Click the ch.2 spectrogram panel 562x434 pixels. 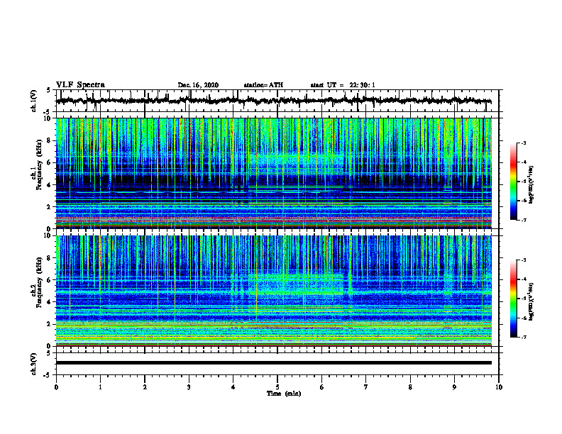click(273, 291)
